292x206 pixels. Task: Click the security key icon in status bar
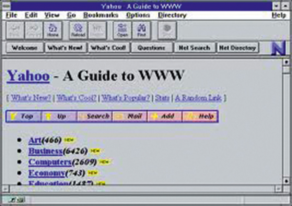click(x=17, y=200)
